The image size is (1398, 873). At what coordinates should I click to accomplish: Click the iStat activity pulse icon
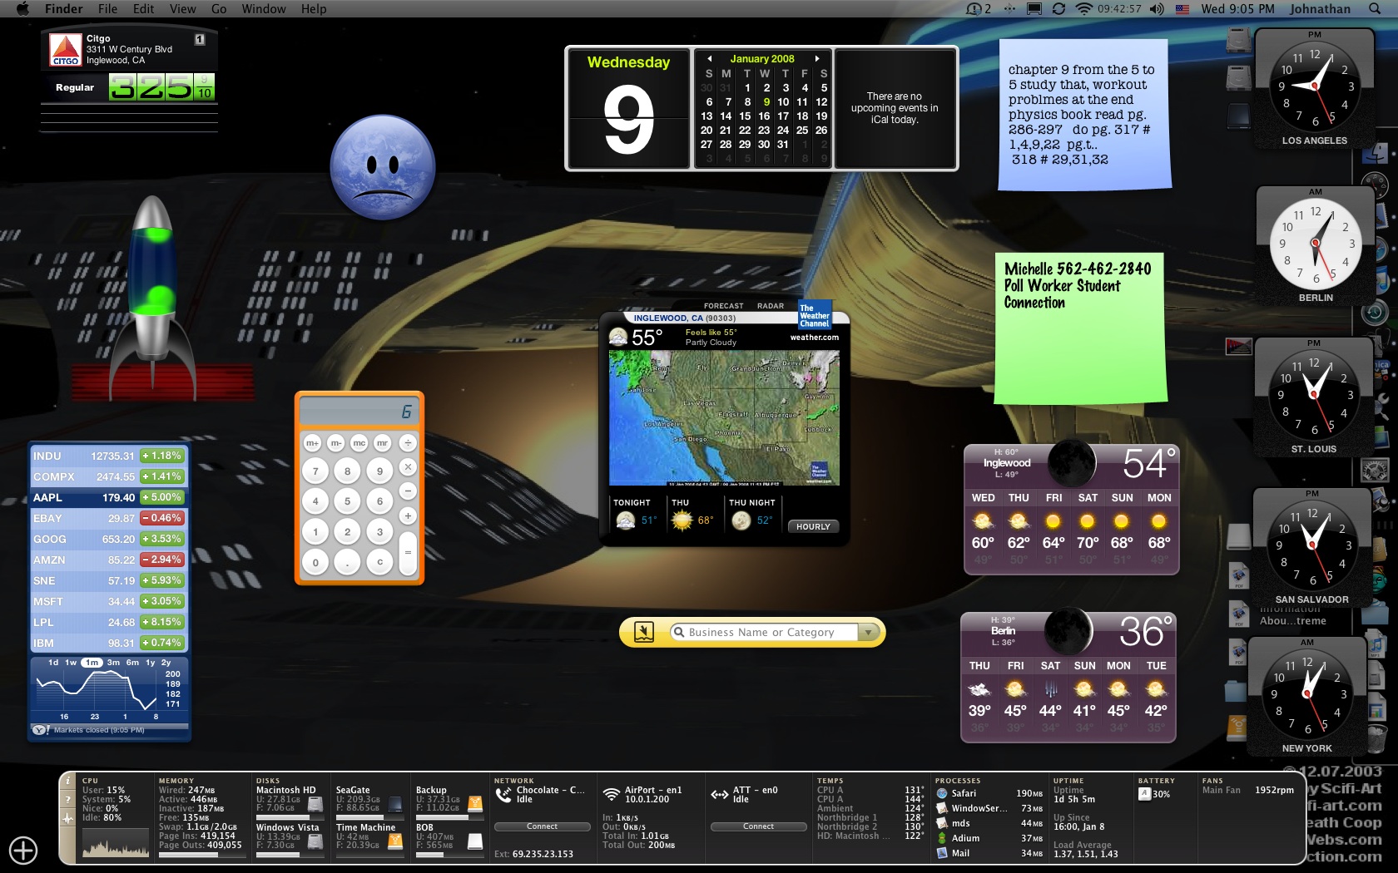pos(68,818)
